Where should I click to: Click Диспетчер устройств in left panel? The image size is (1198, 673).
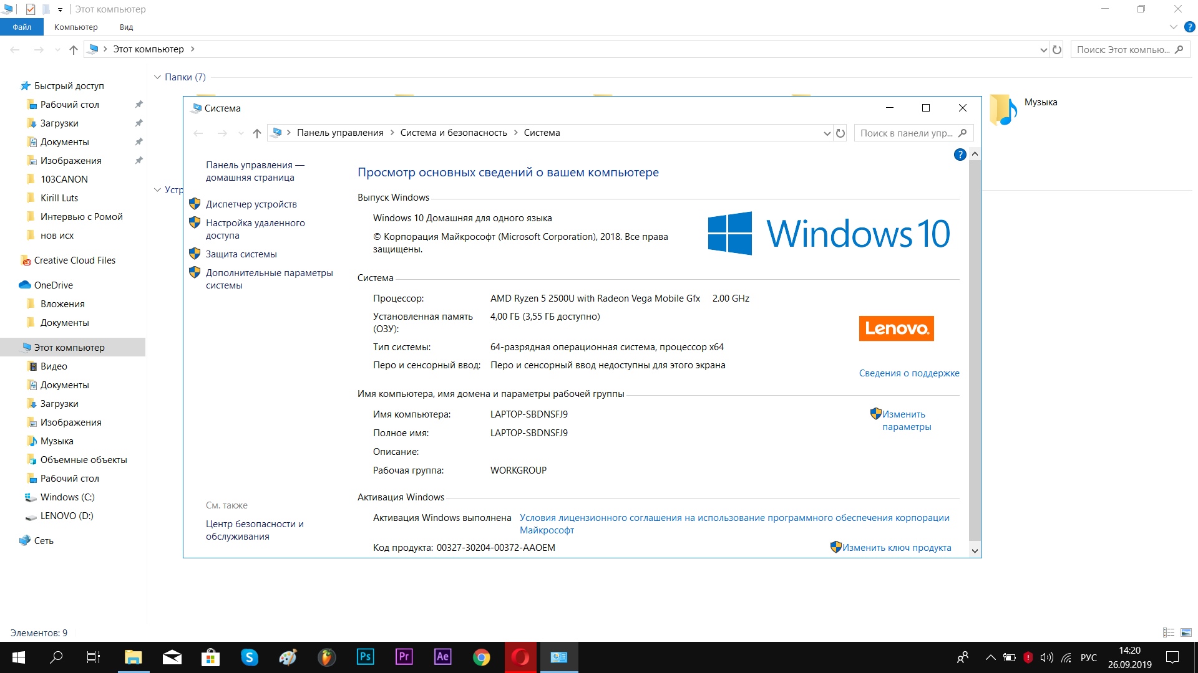point(252,204)
